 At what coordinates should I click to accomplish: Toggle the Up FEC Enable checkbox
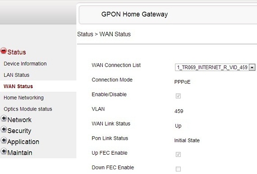[x=178, y=154]
